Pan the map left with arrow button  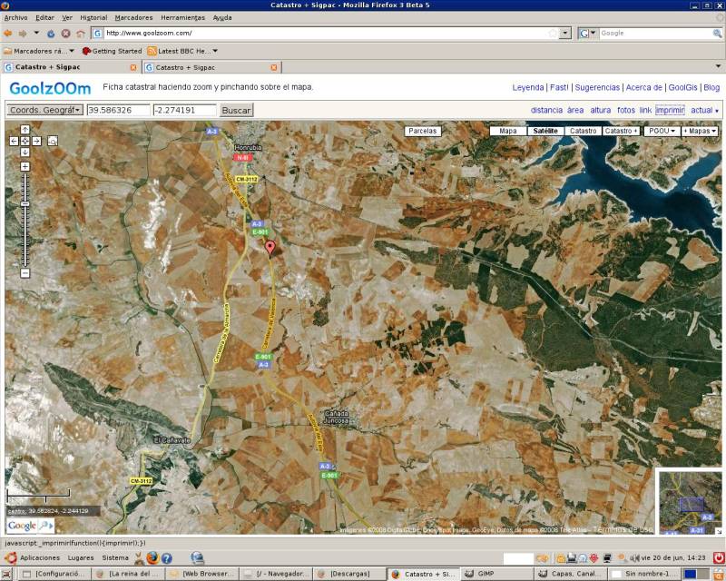pos(14,141)
